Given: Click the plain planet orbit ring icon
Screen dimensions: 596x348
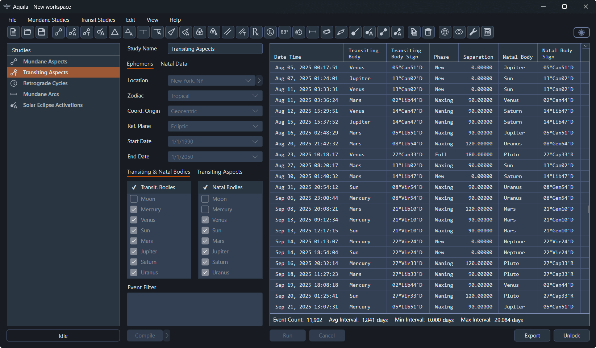Looking at the screenshot, I should tap(327, 32).
